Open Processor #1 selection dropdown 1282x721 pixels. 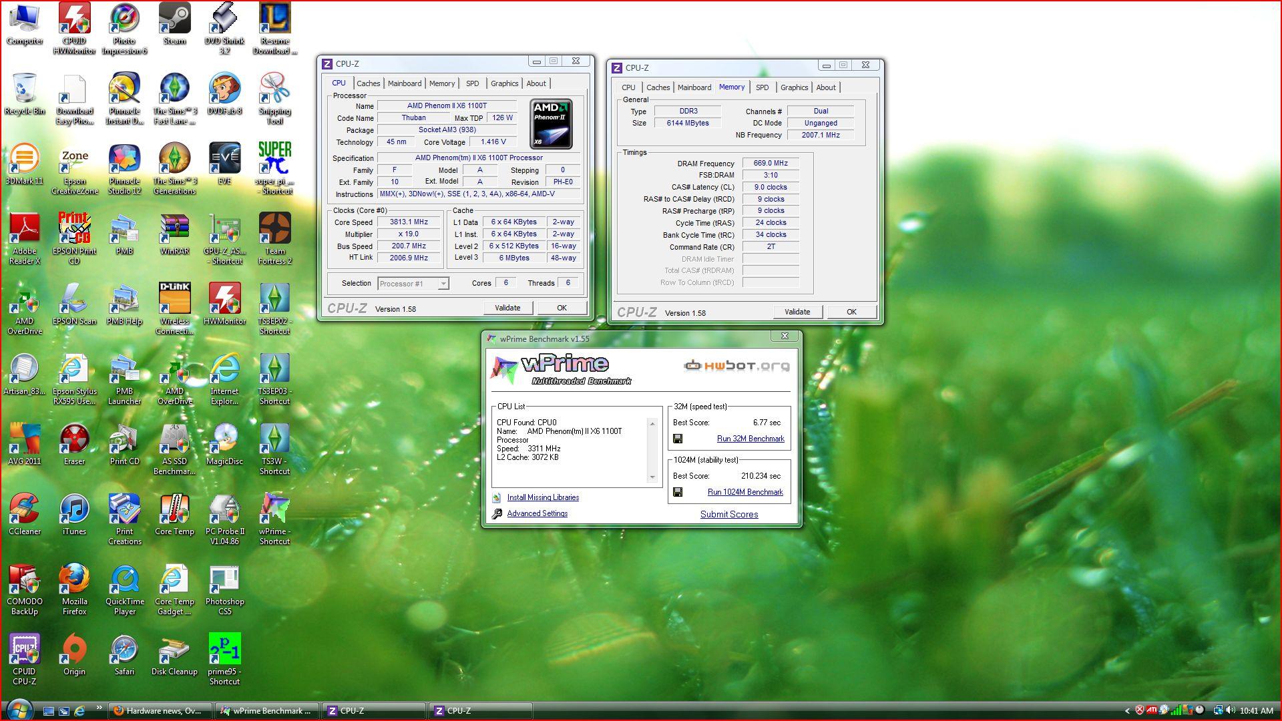(x=413, y=284)
